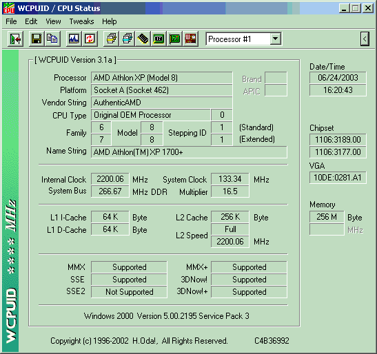Viewport: 377px width, 354px height.
Task: Click the Copy documents toolbar icon
Action: point(52,39)
